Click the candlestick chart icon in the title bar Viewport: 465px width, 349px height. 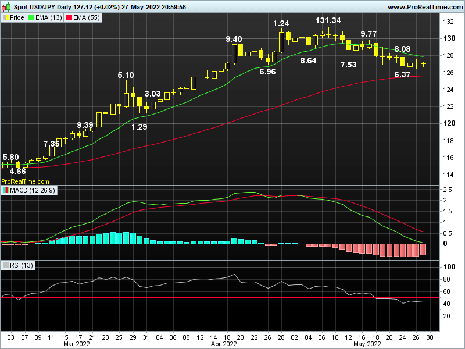click(x=6, y=6)
